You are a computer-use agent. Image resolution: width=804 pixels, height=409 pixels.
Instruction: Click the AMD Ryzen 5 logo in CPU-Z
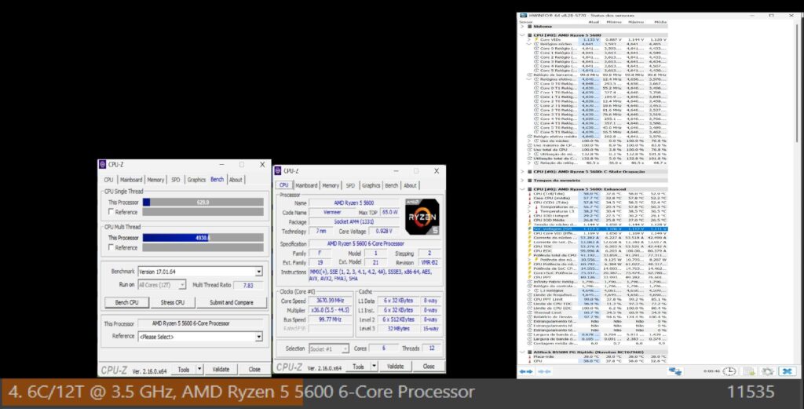coord(422,217)
